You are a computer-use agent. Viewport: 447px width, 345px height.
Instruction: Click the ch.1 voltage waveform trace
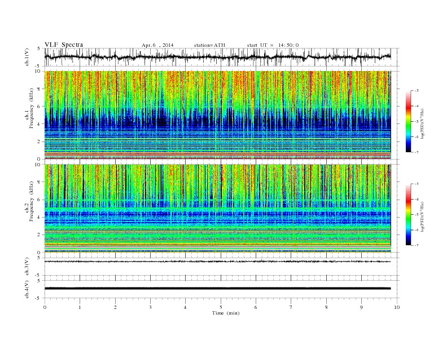point(218,57)
